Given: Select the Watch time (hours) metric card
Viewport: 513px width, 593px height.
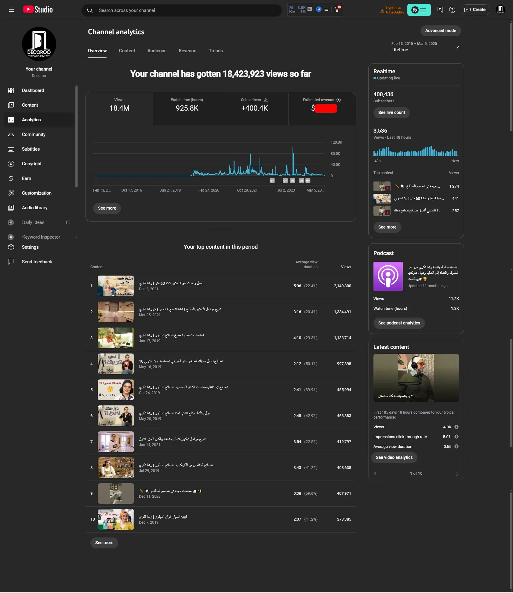Looking at the screenshot, I should 187,109.
